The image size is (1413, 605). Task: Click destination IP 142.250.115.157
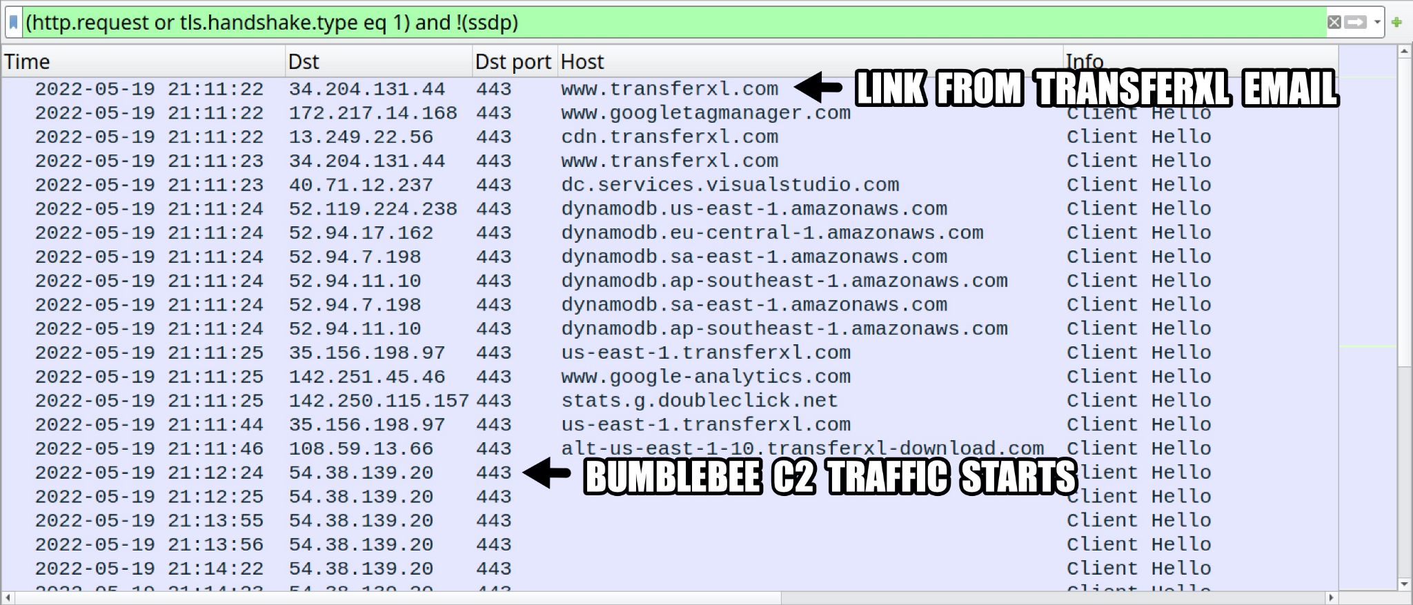[x=379, y=401]
